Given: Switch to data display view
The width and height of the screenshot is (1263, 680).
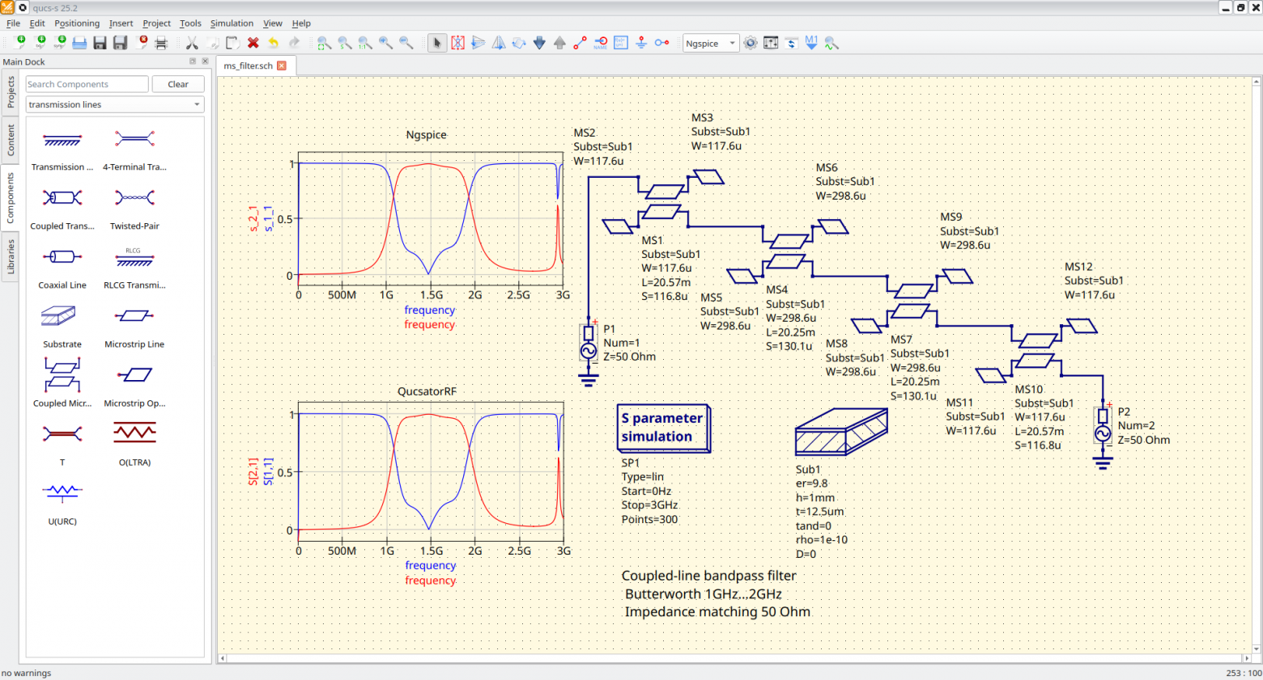Looking at the screenshot, I should pyautogui.click(x=791, y=43).
